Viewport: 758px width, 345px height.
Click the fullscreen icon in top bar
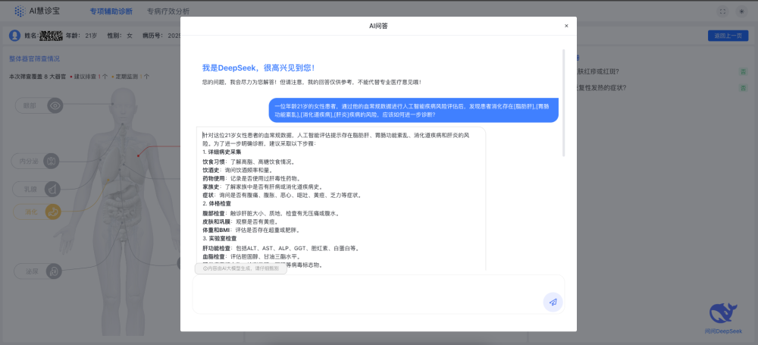click(x=722, y=11)
